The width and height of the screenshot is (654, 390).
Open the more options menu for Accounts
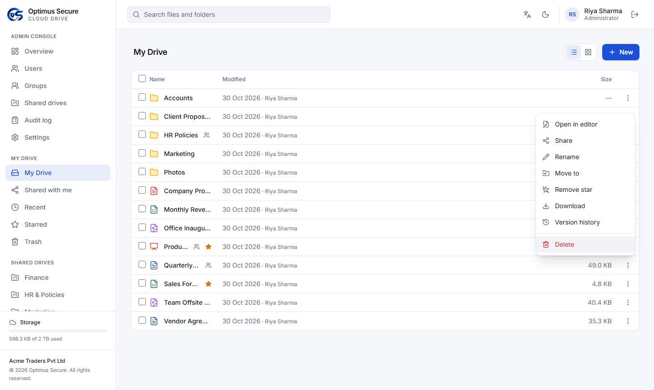pyautogui.click(x=628, y=98)
